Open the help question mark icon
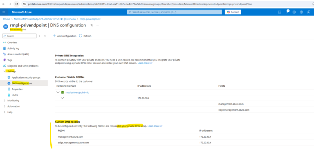314x150 pixels. 301,12
